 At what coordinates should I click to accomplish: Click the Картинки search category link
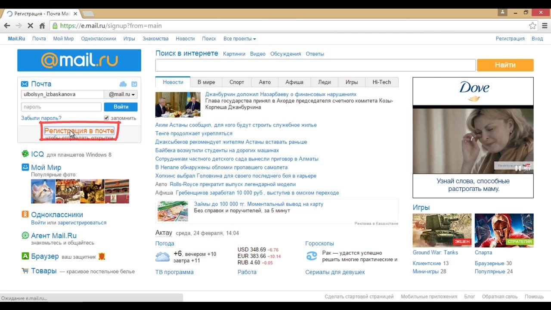(234, 54)
